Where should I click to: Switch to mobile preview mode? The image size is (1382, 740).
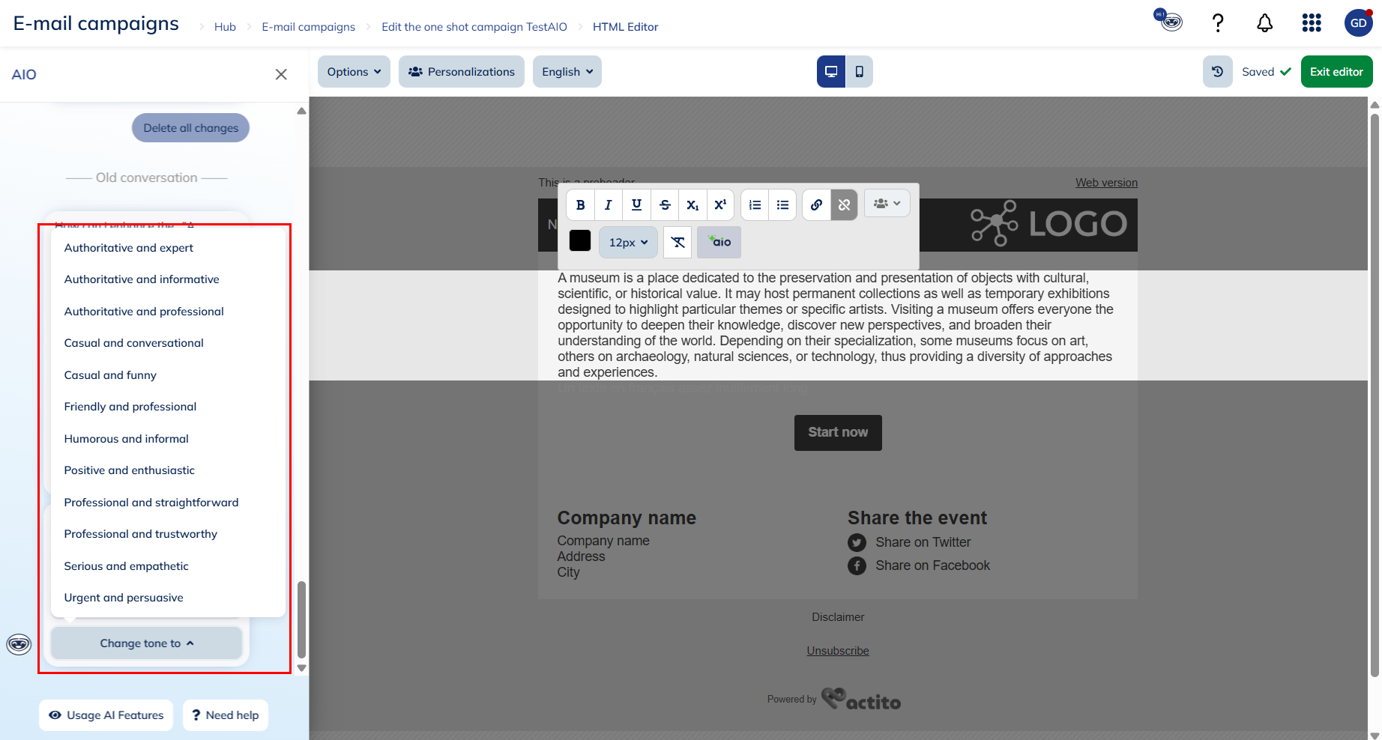[859, 72]
